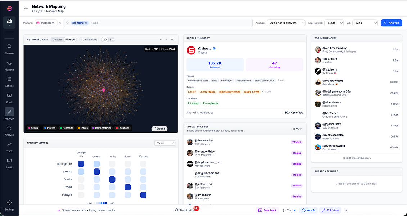The image size is (407, 216).
Task: Close the bottom toolbar with X
Action: (x=346, y=210)
